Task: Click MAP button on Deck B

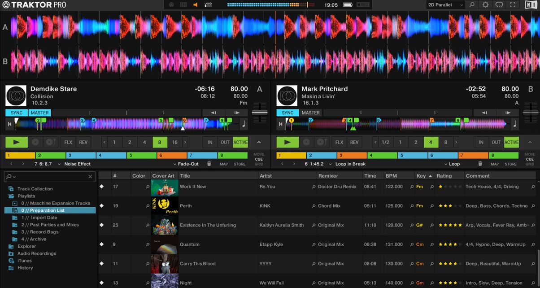Action: [x=495, y=164]
